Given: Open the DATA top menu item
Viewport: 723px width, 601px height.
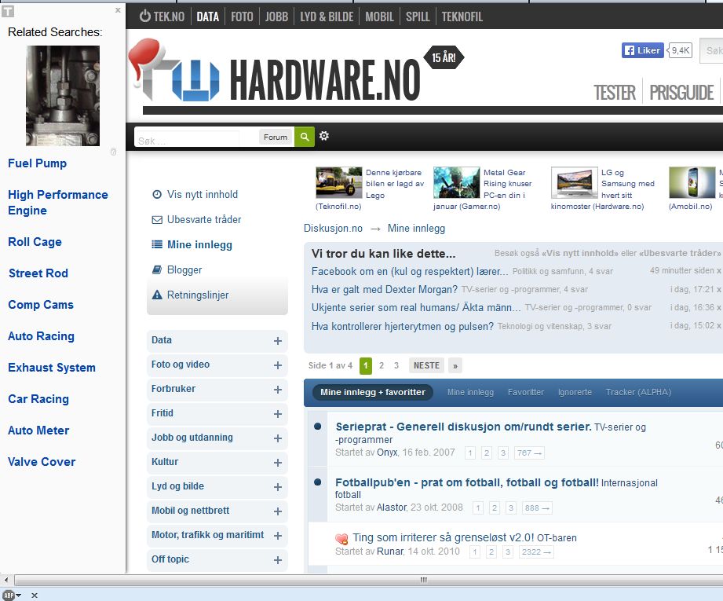Looking at the screenshot, I should [x=207, y=16].
